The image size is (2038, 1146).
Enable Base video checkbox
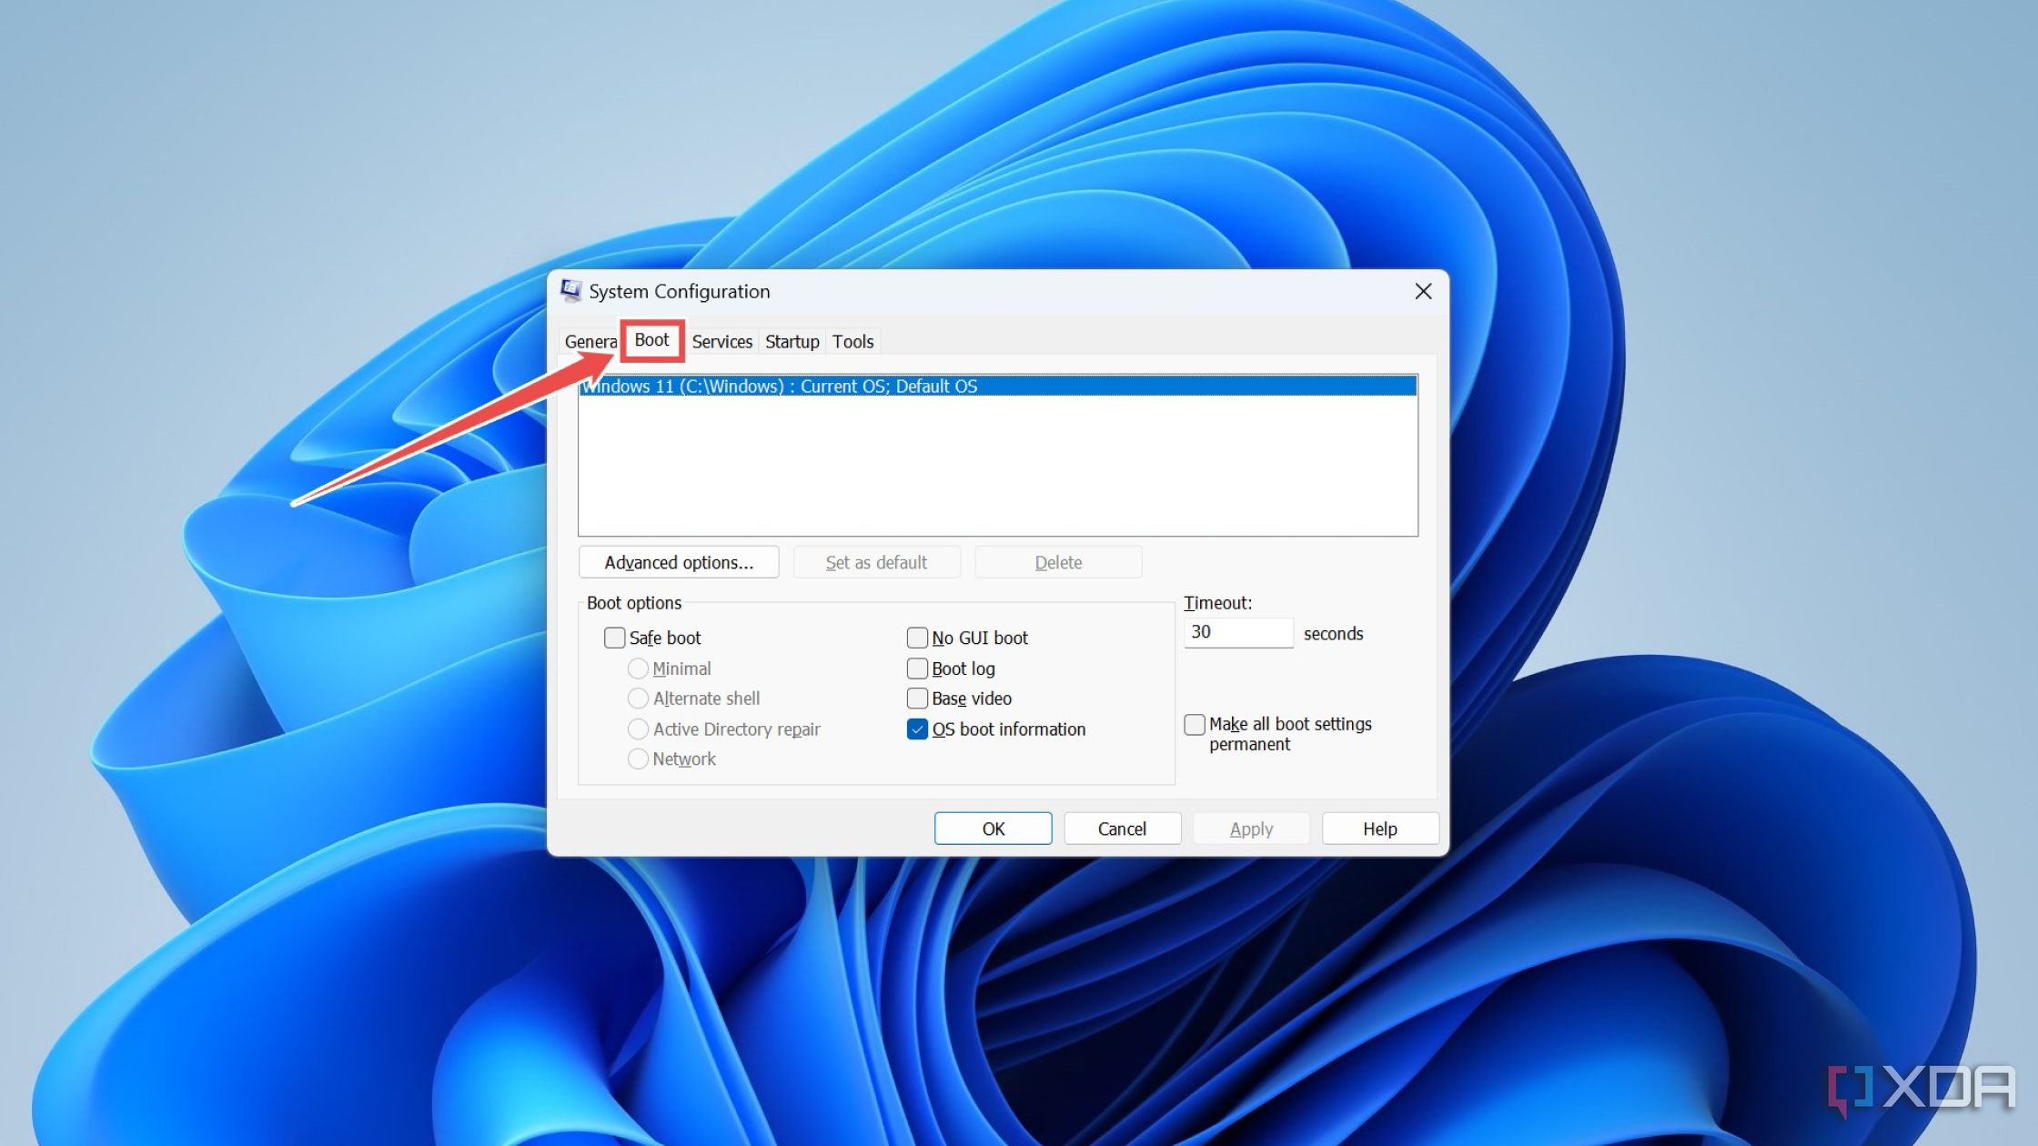[x=918, y=697]
